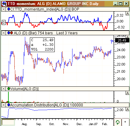The height and width of the screenshot is (126, 130).
Task: Click the 0 zero-line marker on momentum pane
Action: tap(3, 22)
